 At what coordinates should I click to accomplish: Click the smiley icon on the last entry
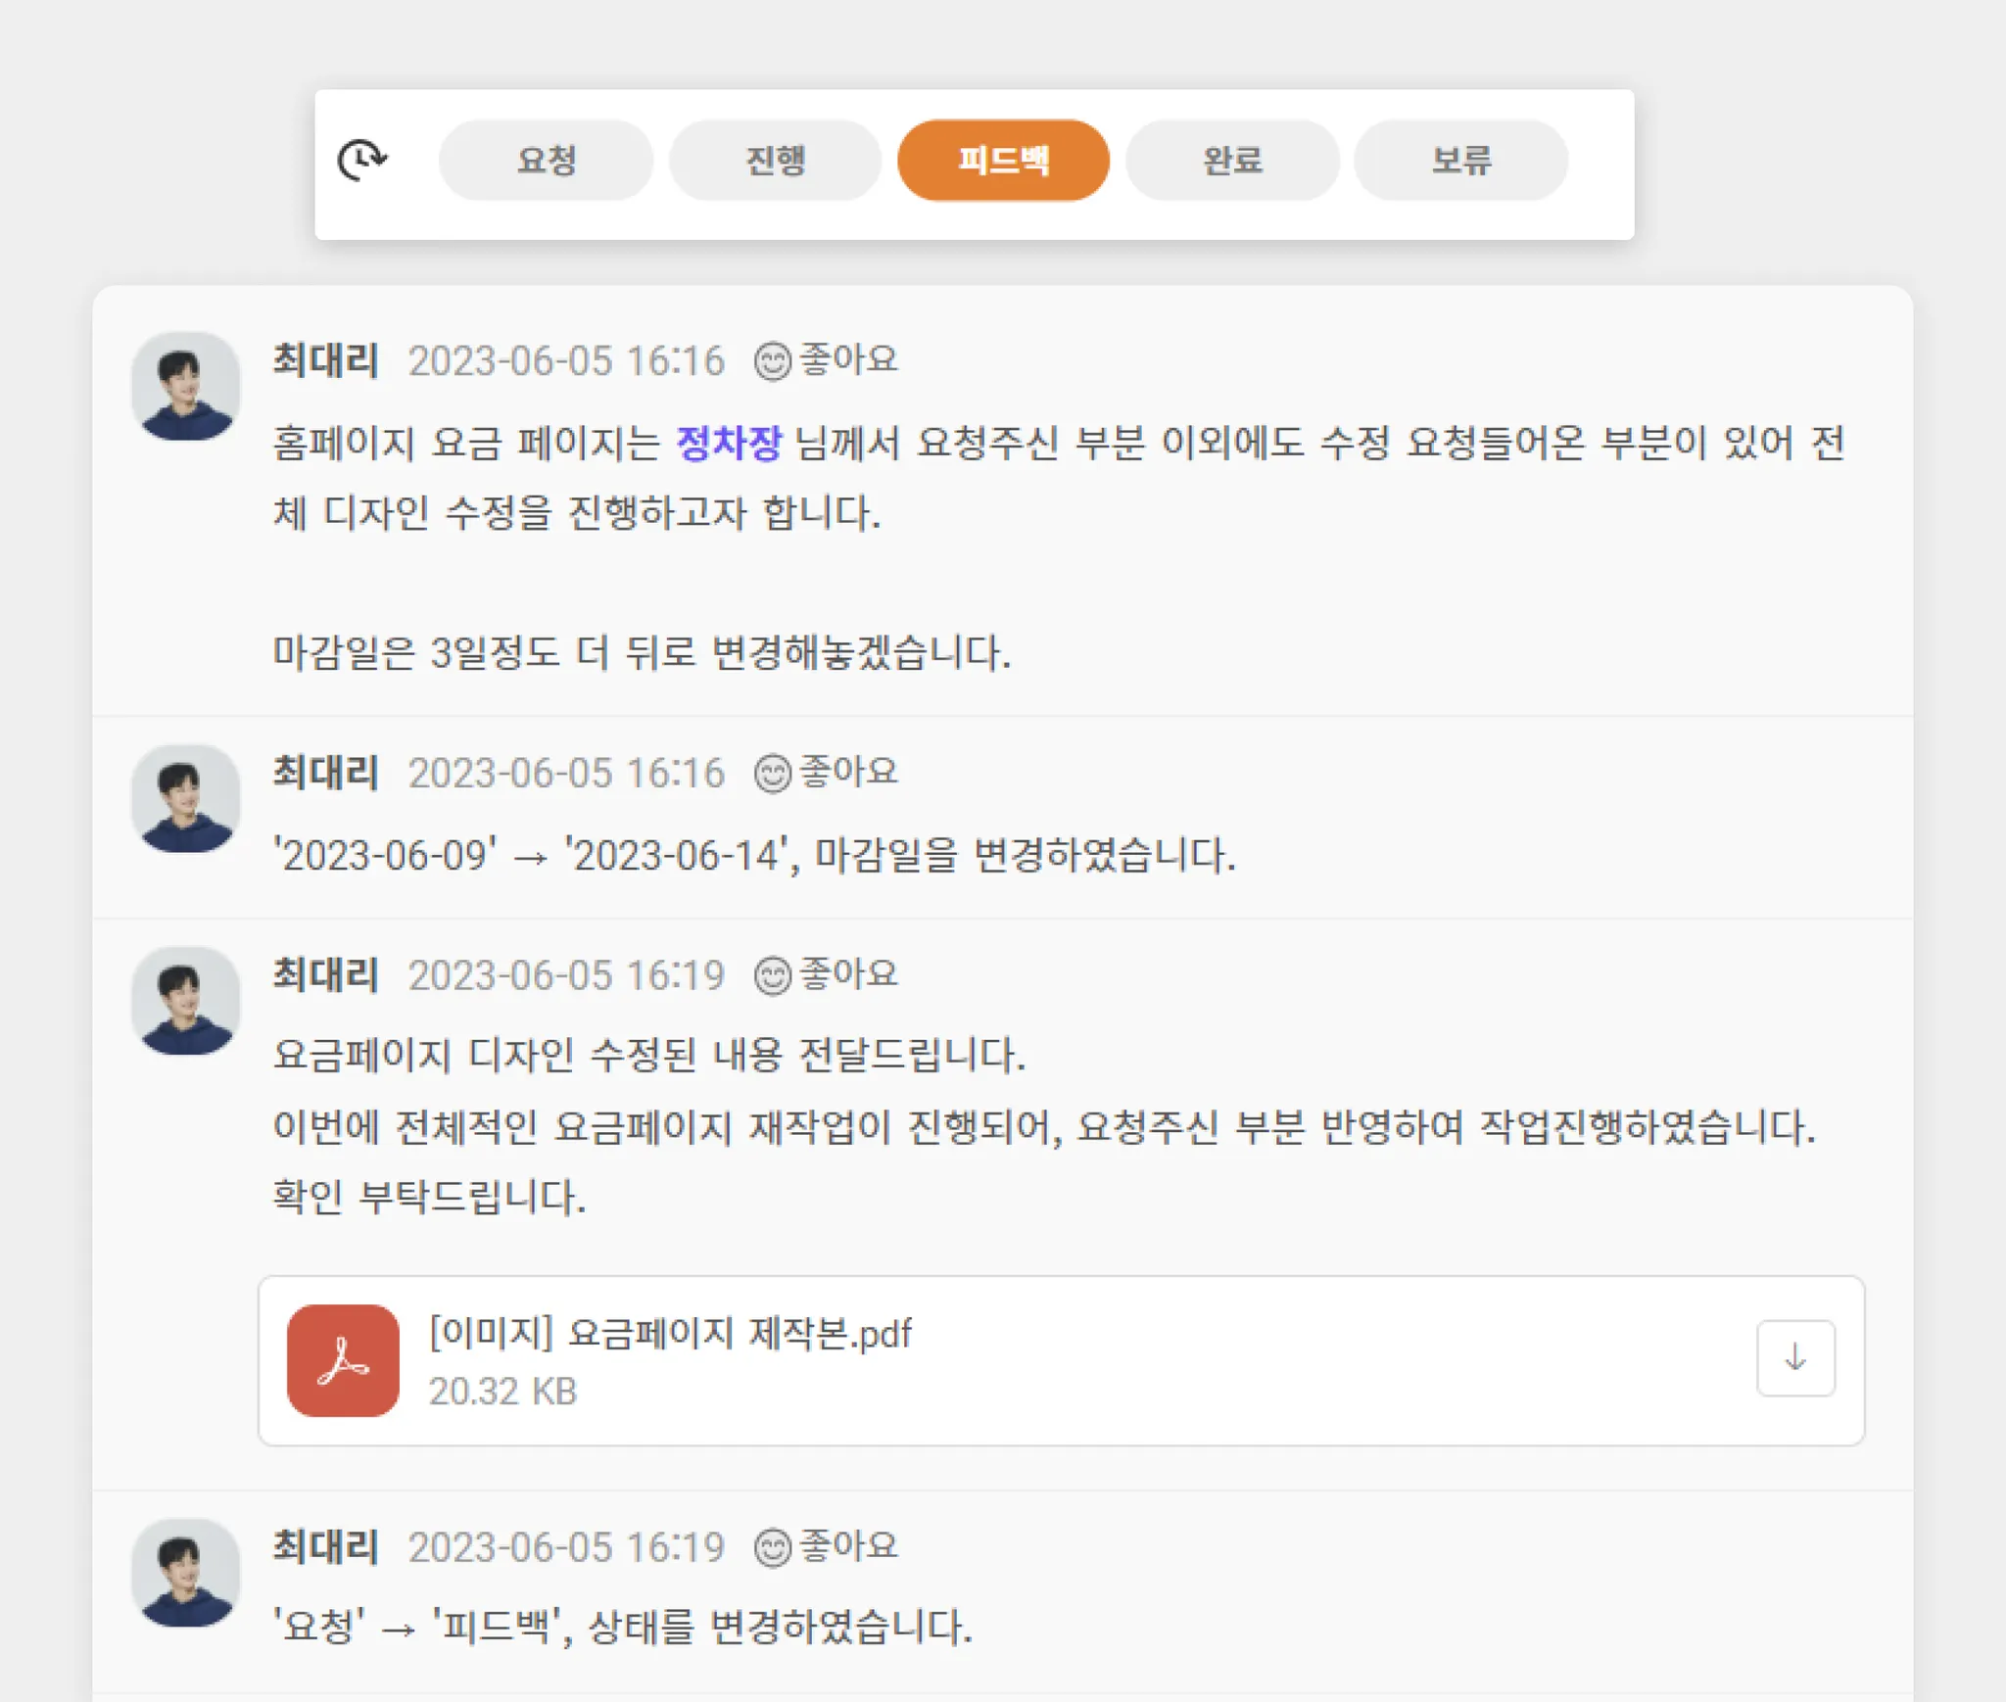773,1547
